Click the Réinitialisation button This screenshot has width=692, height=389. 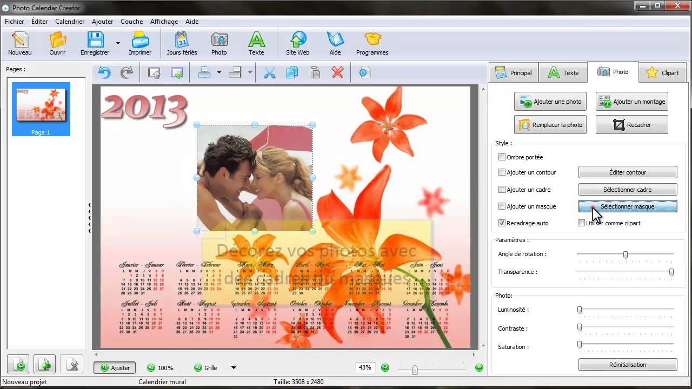click(628, 365)
